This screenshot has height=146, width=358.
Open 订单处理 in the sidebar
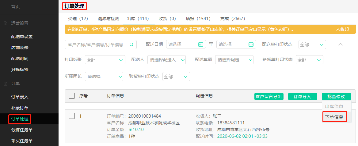[20, 119]
